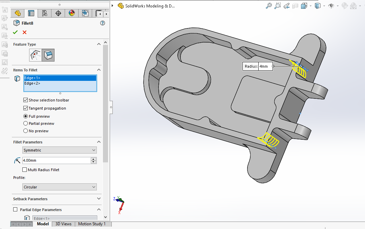Click the Zoom to Fit icon

269,6
